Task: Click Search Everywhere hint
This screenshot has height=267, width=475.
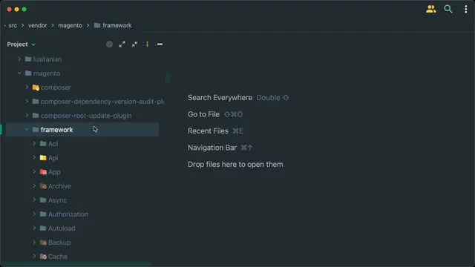Action: point(238,97)
